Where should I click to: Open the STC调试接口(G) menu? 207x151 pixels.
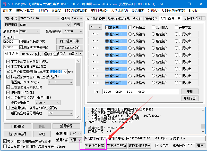coord(76,11)
